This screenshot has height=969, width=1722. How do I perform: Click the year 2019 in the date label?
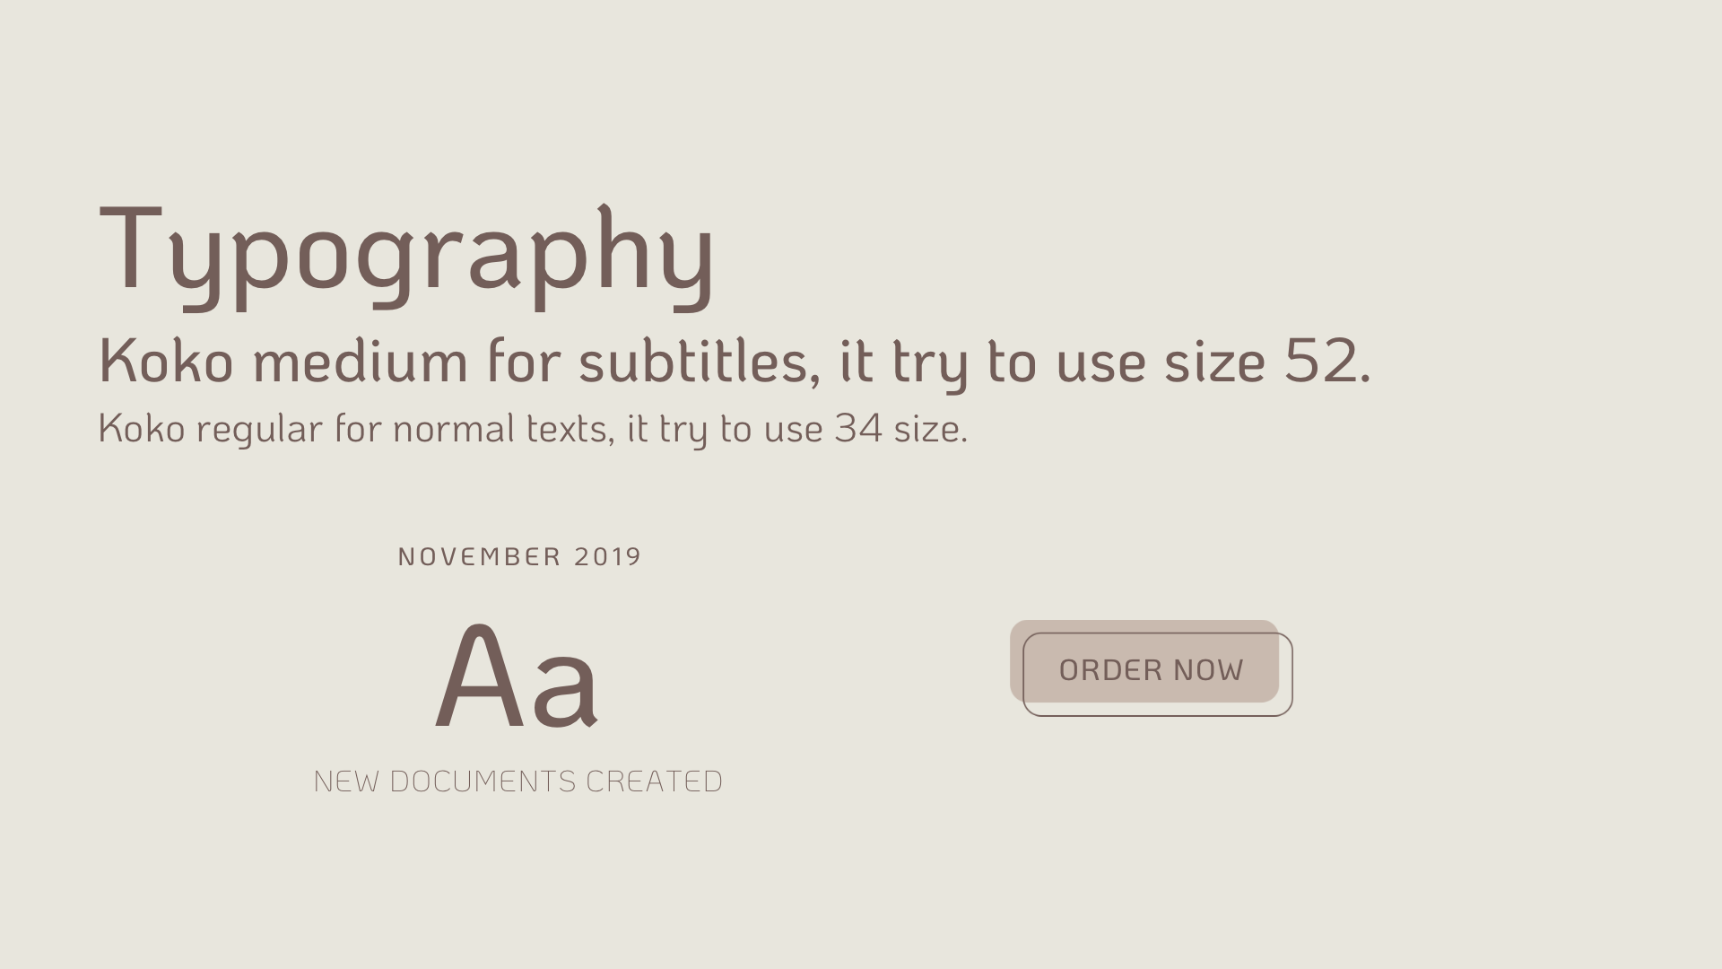608,557
